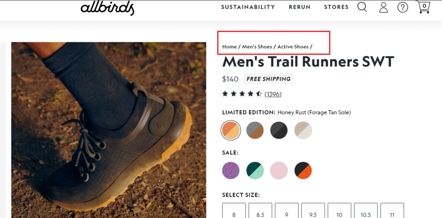Go to the Stores menu item
This screenshot has width=442, height=218.
point(336,7)
